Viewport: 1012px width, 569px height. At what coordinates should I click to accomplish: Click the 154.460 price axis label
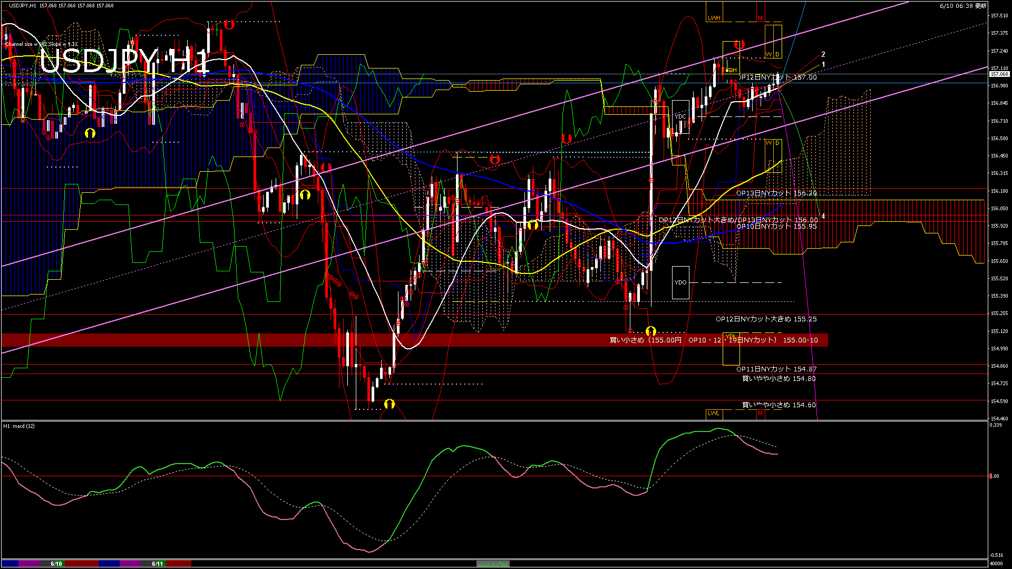click(x=999, y=419)
